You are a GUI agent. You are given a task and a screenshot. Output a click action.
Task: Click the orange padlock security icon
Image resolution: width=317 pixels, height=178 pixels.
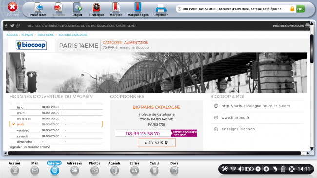click(292, 9)
